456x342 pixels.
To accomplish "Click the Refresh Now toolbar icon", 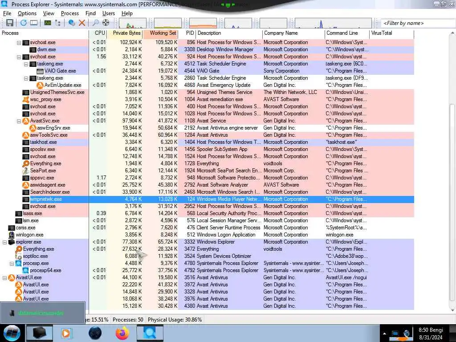I will click(x=24, y=23).
